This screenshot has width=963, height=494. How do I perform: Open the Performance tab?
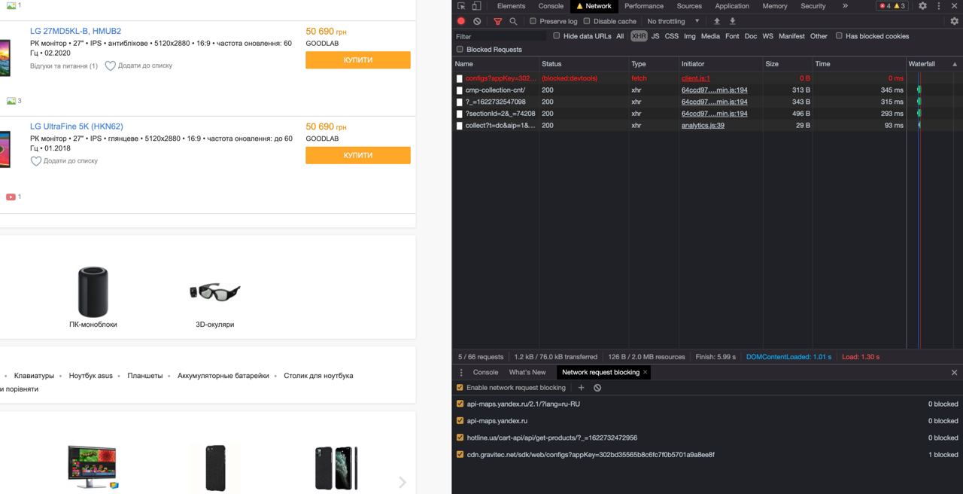pyautogui.click(x=644, y=6)
